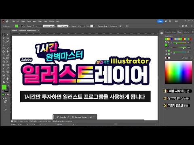Viewport: 194px width, 145px height.
Task: Select the Column Graph tool
Action: tap(4, 75)
